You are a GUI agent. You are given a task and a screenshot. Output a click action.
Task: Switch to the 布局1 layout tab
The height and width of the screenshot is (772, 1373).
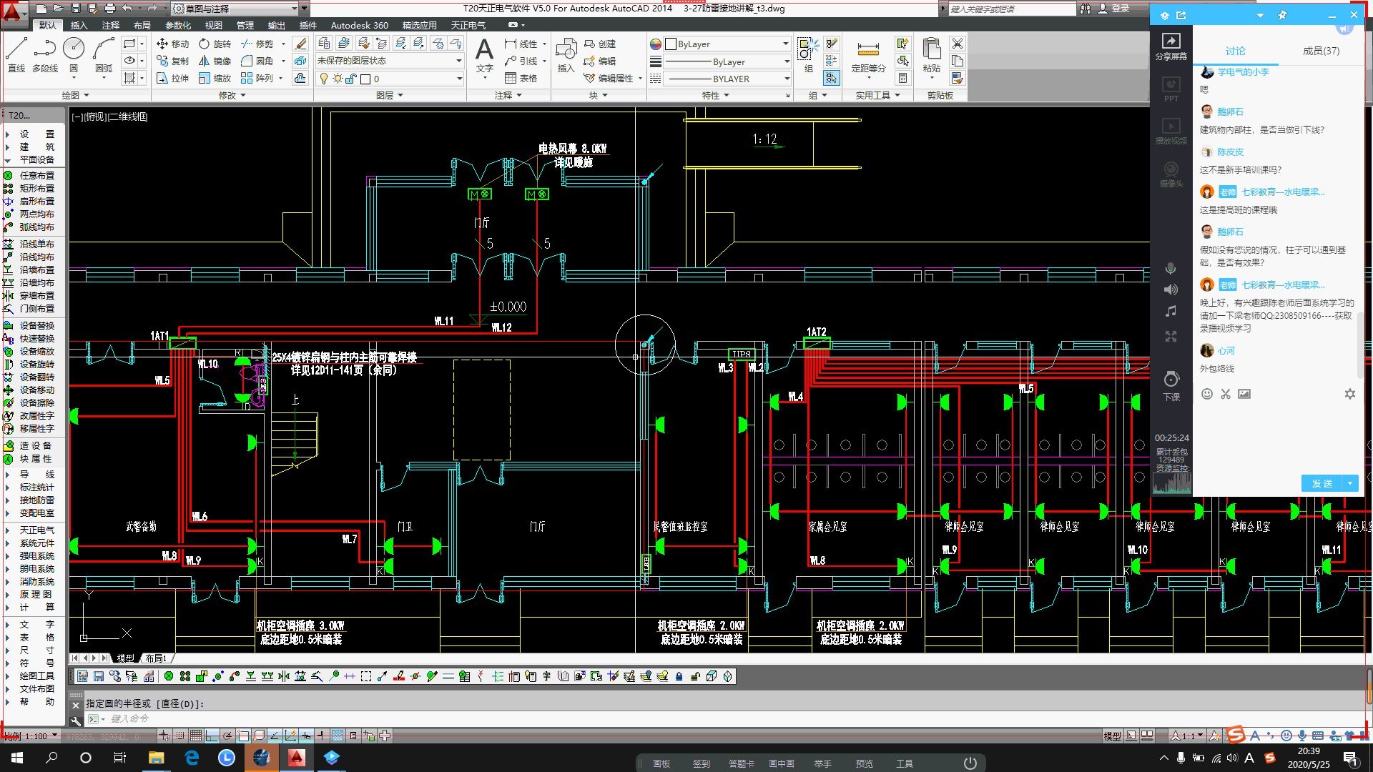coord(156,658)
